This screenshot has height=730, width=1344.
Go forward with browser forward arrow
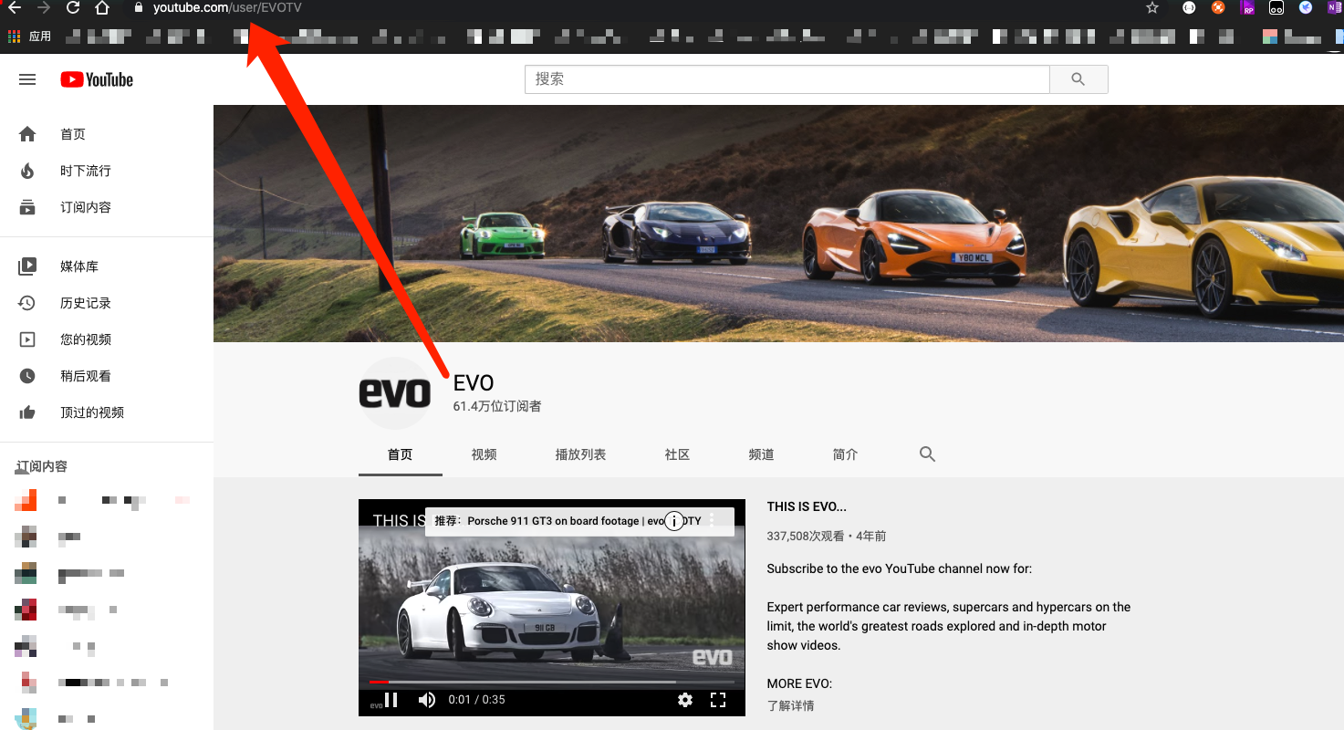click(43, 8)
